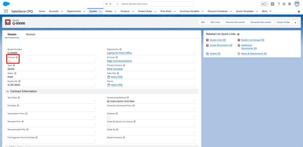Open Quote Lines (0) quick link
This screenshot has height=147, width=303.
point(218,40)
